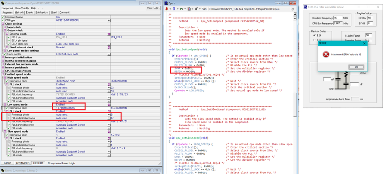Open the ECLK clock rate dropdown
The height and width of the screenshot is (174, 386).
point(109,44)
